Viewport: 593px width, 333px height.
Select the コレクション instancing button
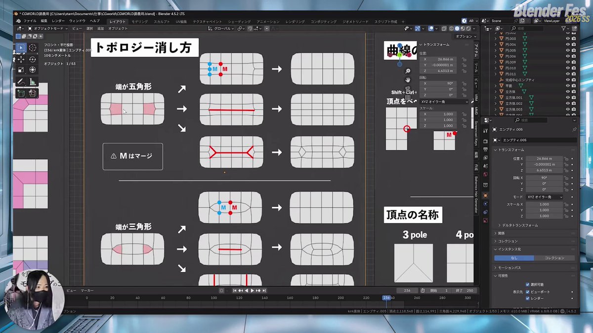pos(554,258)
